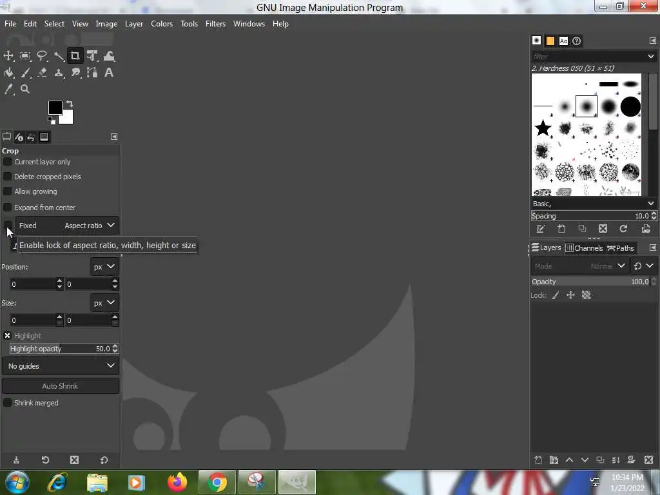Open the tool options tab configuration menu
This screenshot has height=495, width=660.
click(114, 137)
